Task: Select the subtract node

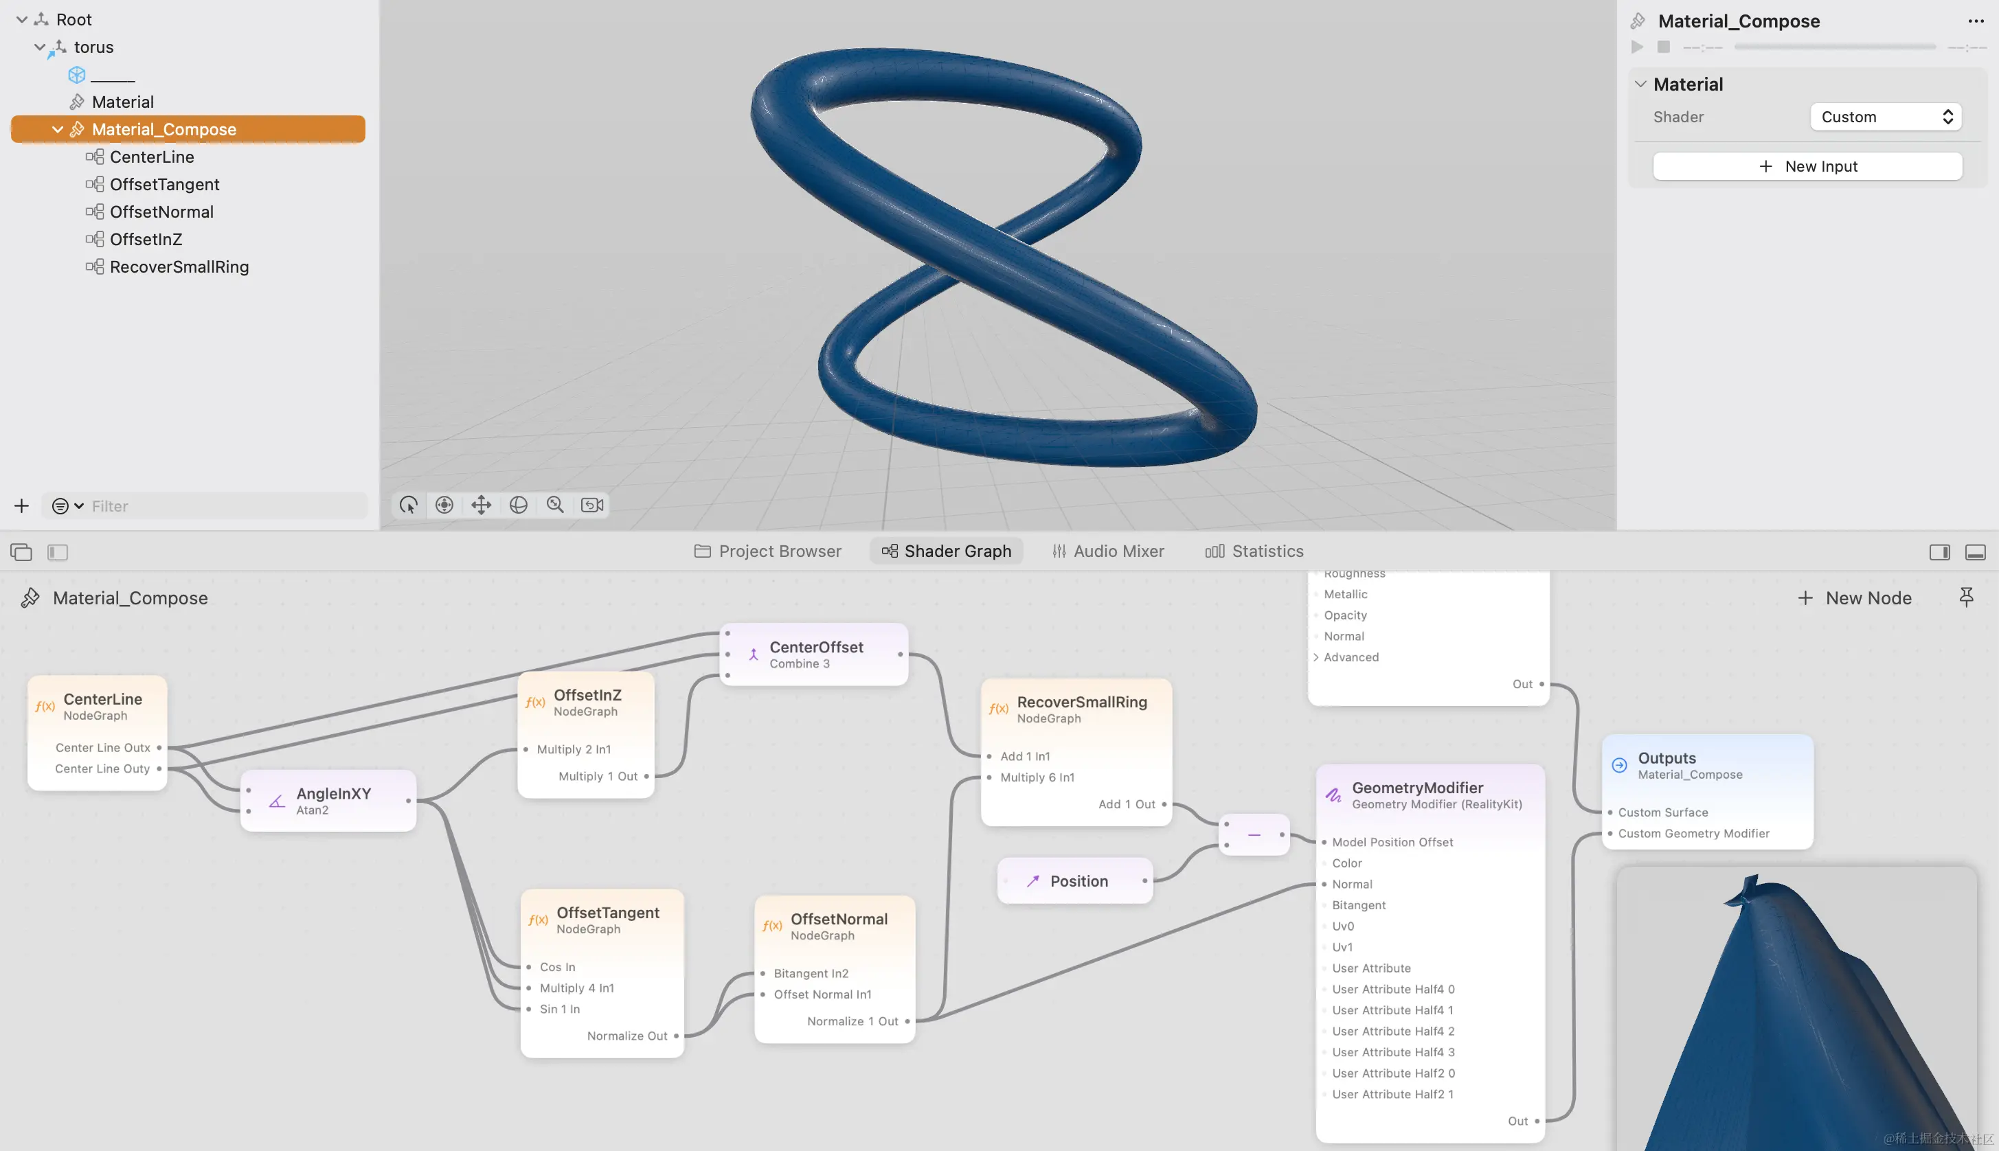Action: click(1254, 835)
